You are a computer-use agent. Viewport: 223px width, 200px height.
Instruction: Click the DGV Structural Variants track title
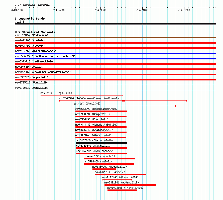coord(35,32)
